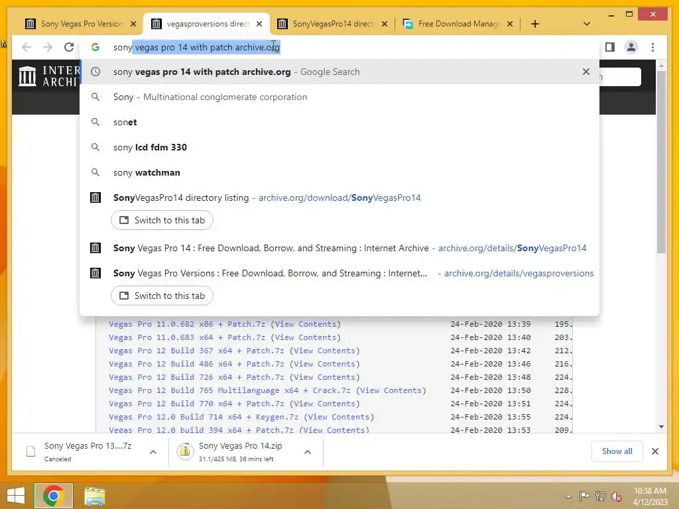The height and width of the screenshot is (509, 679).
Task: Open the Action Center flag icon
Action: [584, 496]
